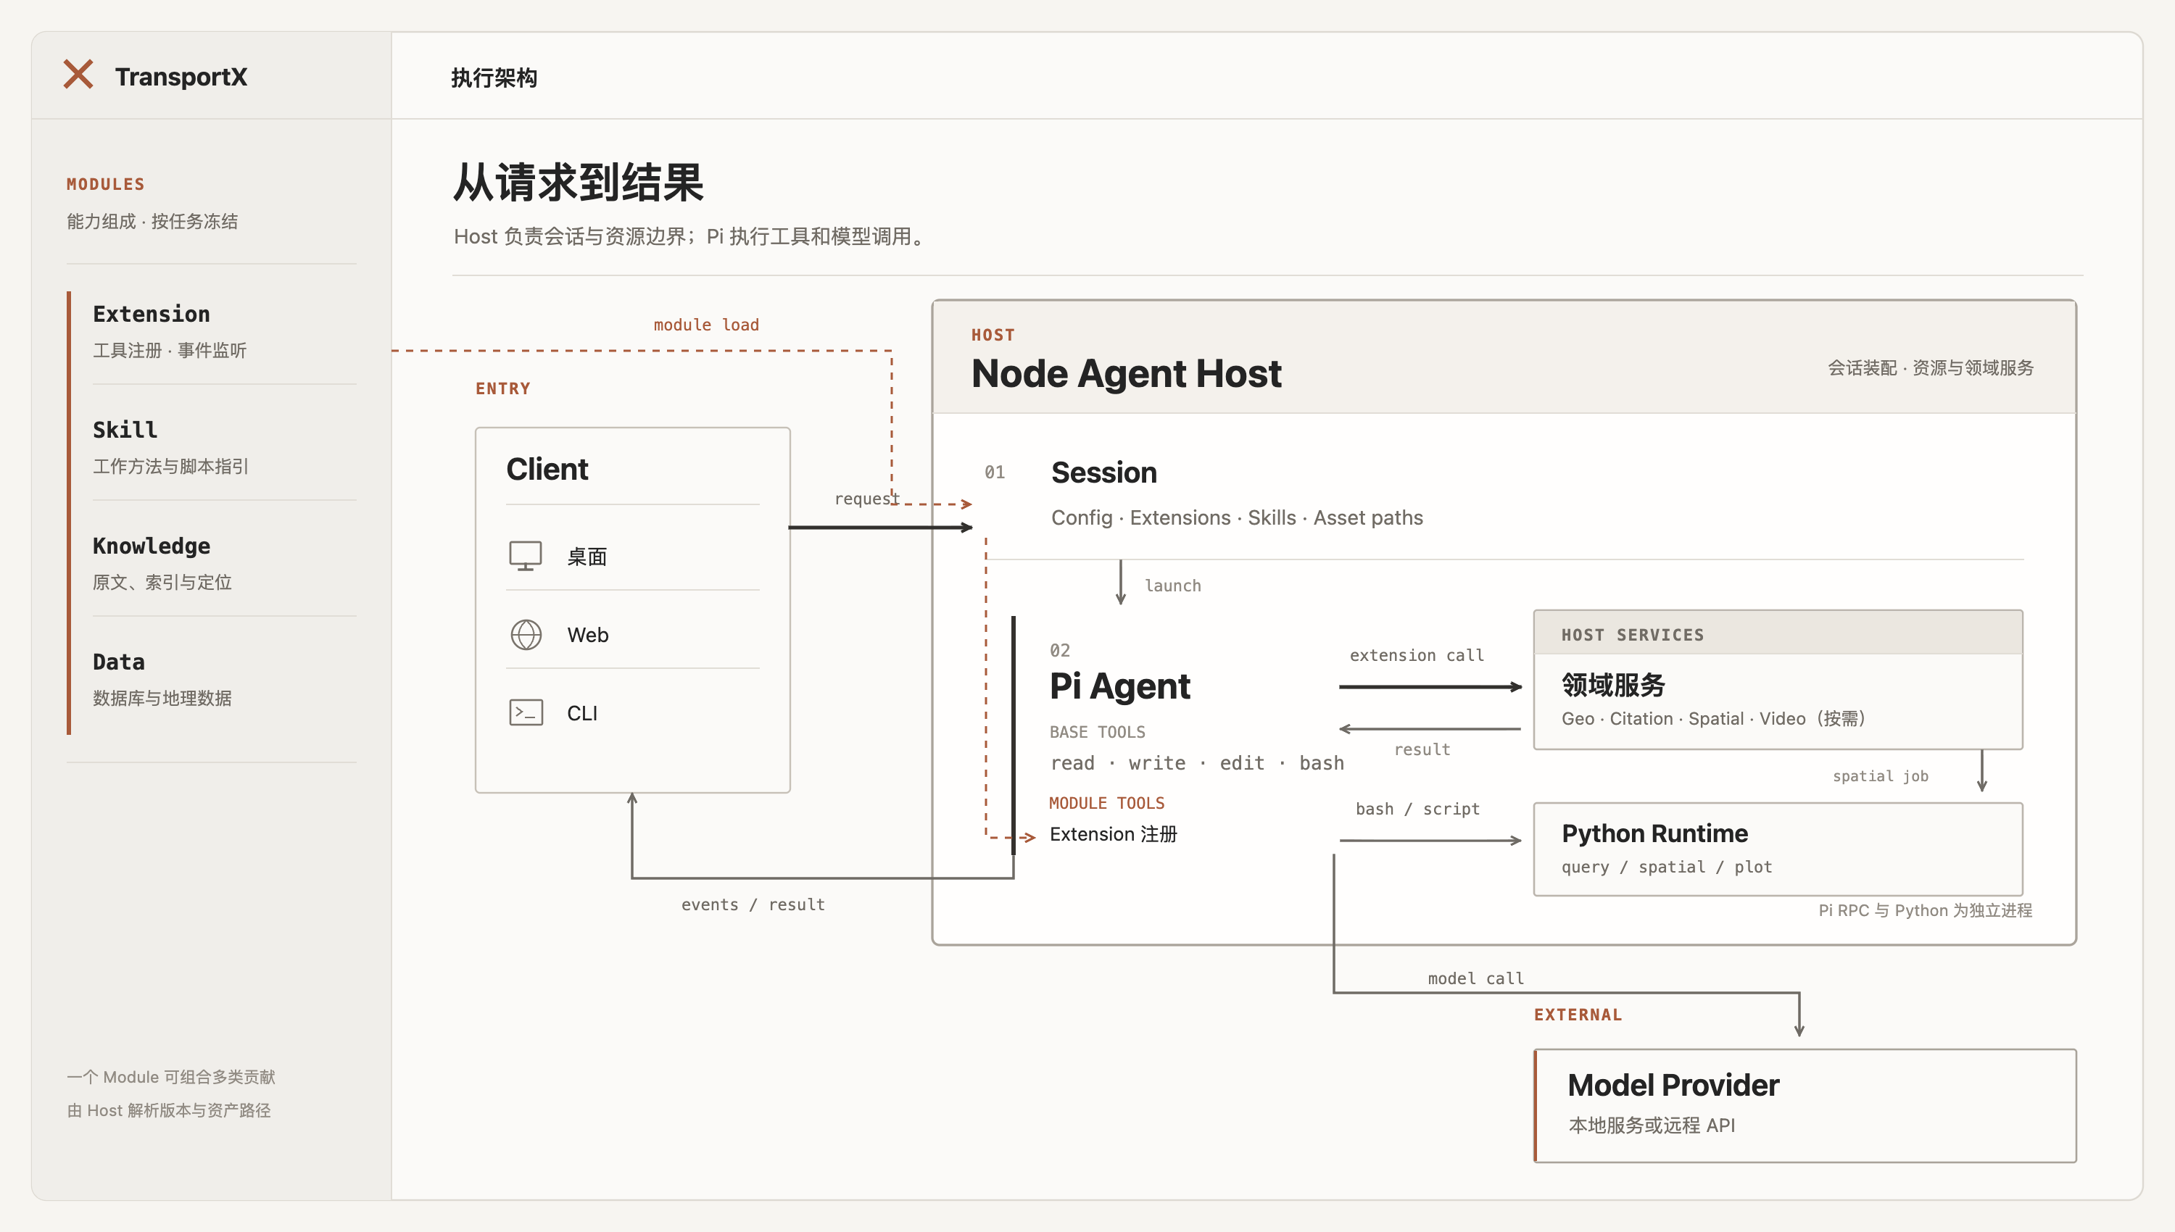2175x1232 pixels.
Task: Select the Web client entry label
Action: [x=587, y=635]
